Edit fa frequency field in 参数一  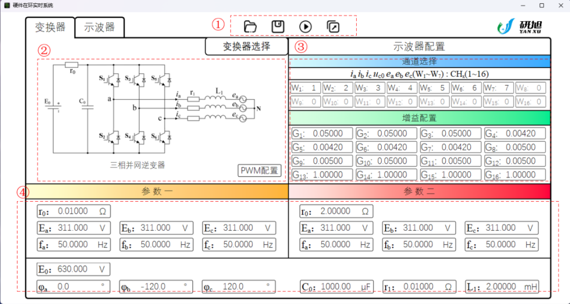coord(74,244)
